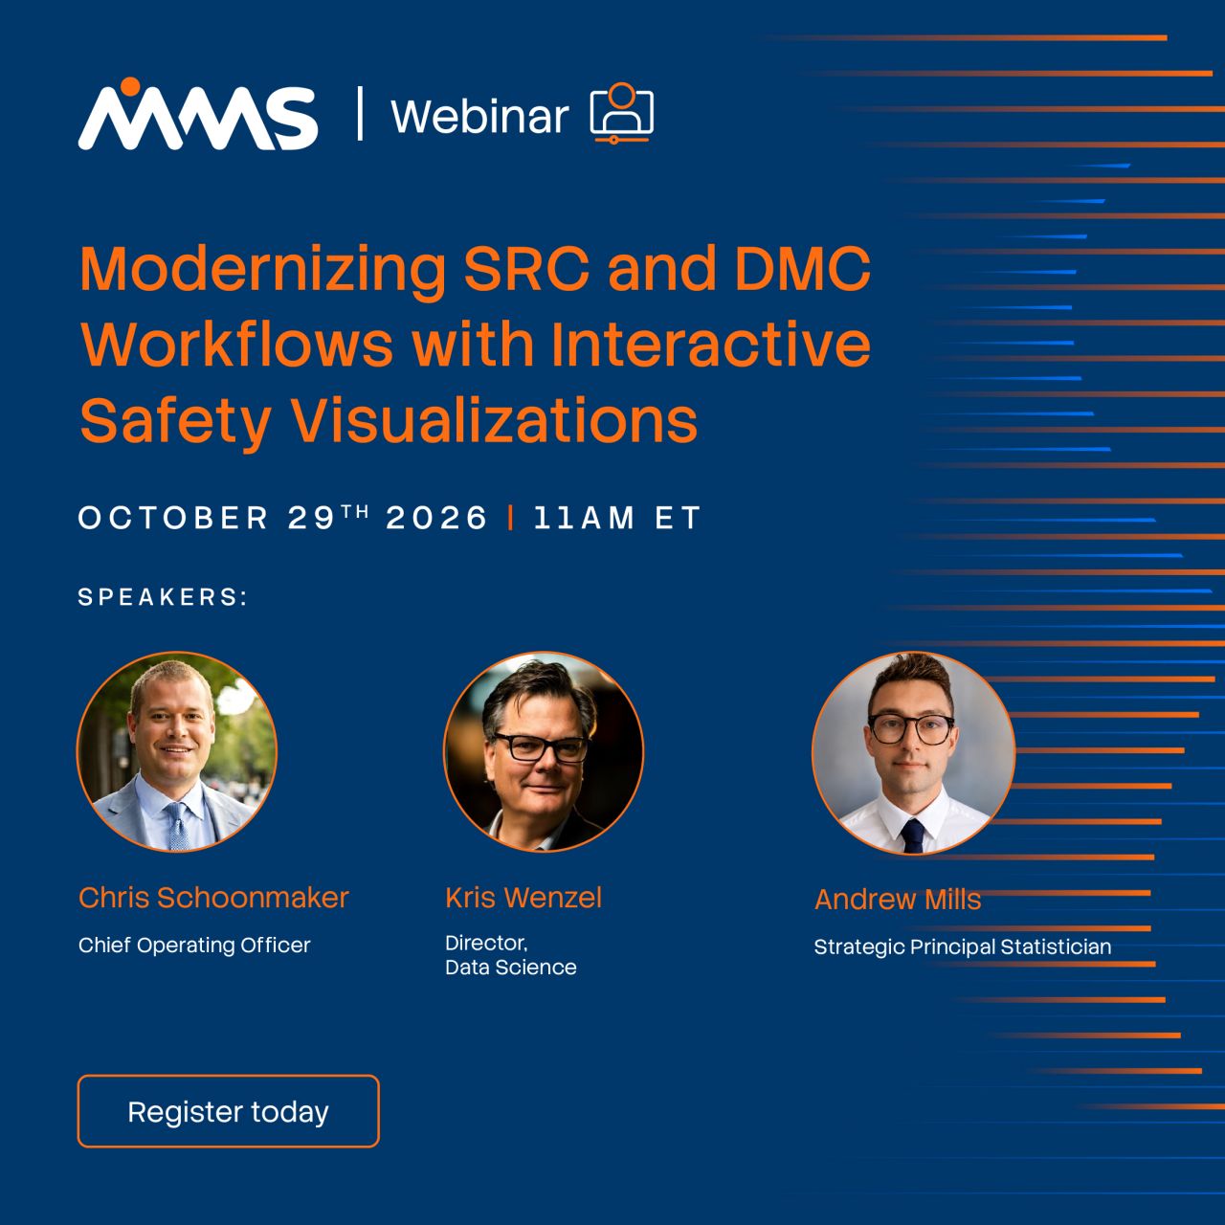The width and height of the screenshot is (1225, 1225).
Task: Select Chris Schoonmaker's headshot photo
Action: tap(177, 752)
